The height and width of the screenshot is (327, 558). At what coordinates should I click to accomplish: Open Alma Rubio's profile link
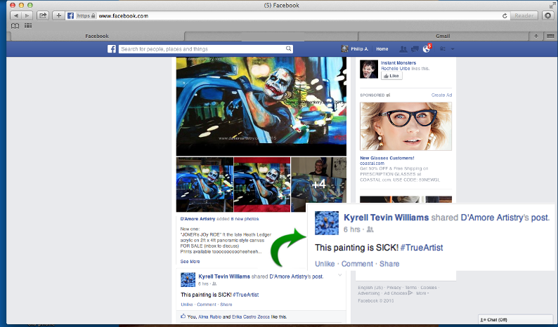tap(209, 316)
